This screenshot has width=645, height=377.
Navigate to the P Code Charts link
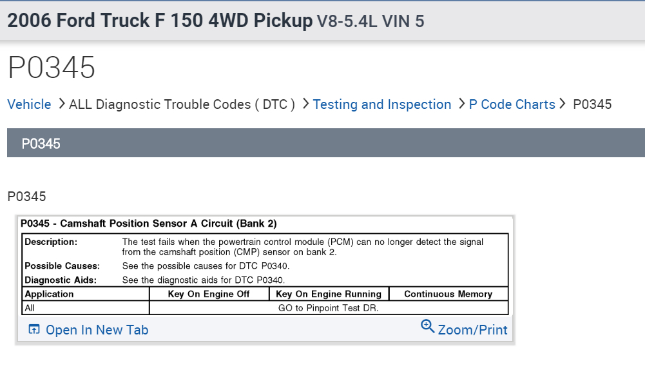pyautogui.click(x=512, y=104)
